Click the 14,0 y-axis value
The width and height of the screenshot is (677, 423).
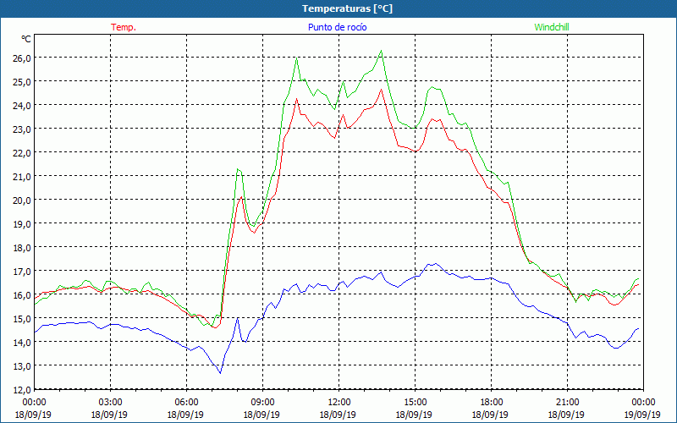[22, 343]
